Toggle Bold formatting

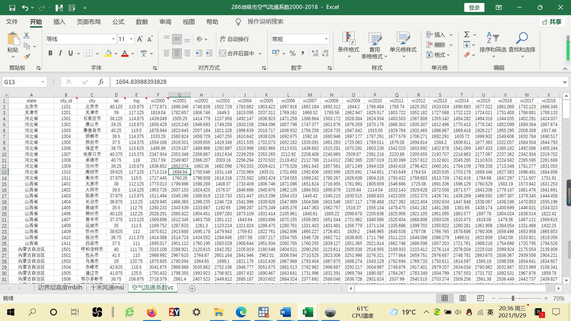[50, 53]
